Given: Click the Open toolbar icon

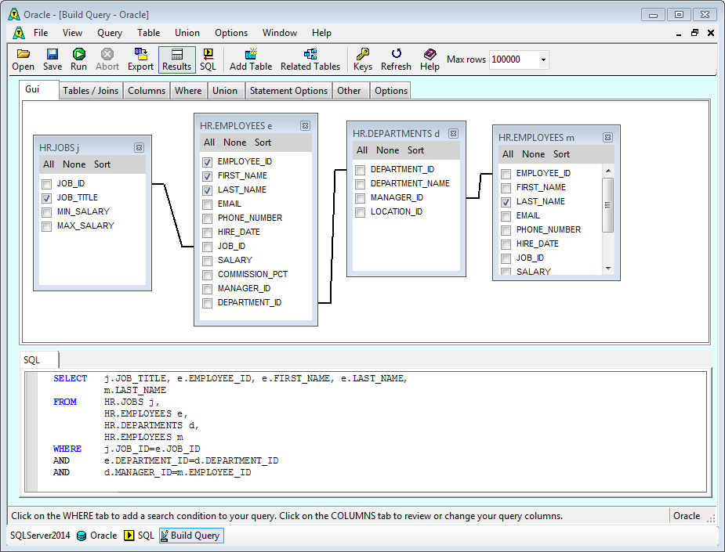Looking at the screenshot, I should tap(23, 60).
